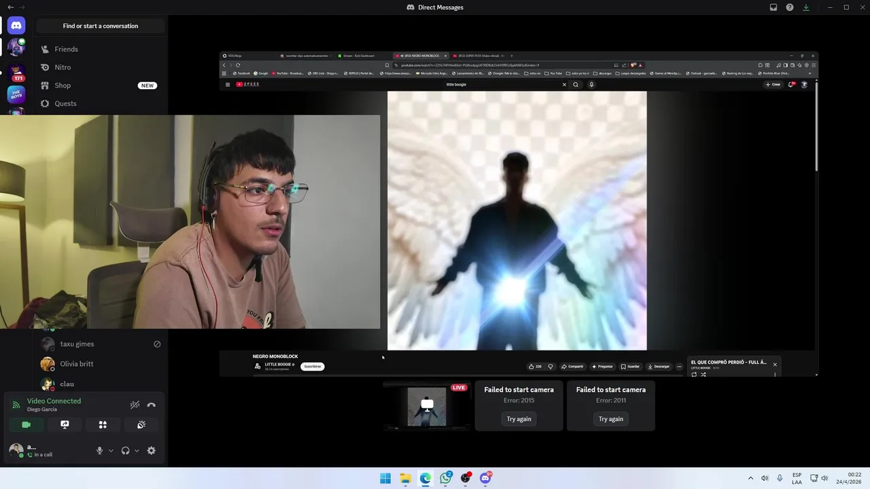Screen dimensions: 870x489
Task: Click Try again for Error 2015
Action: [x=519, y=419]
